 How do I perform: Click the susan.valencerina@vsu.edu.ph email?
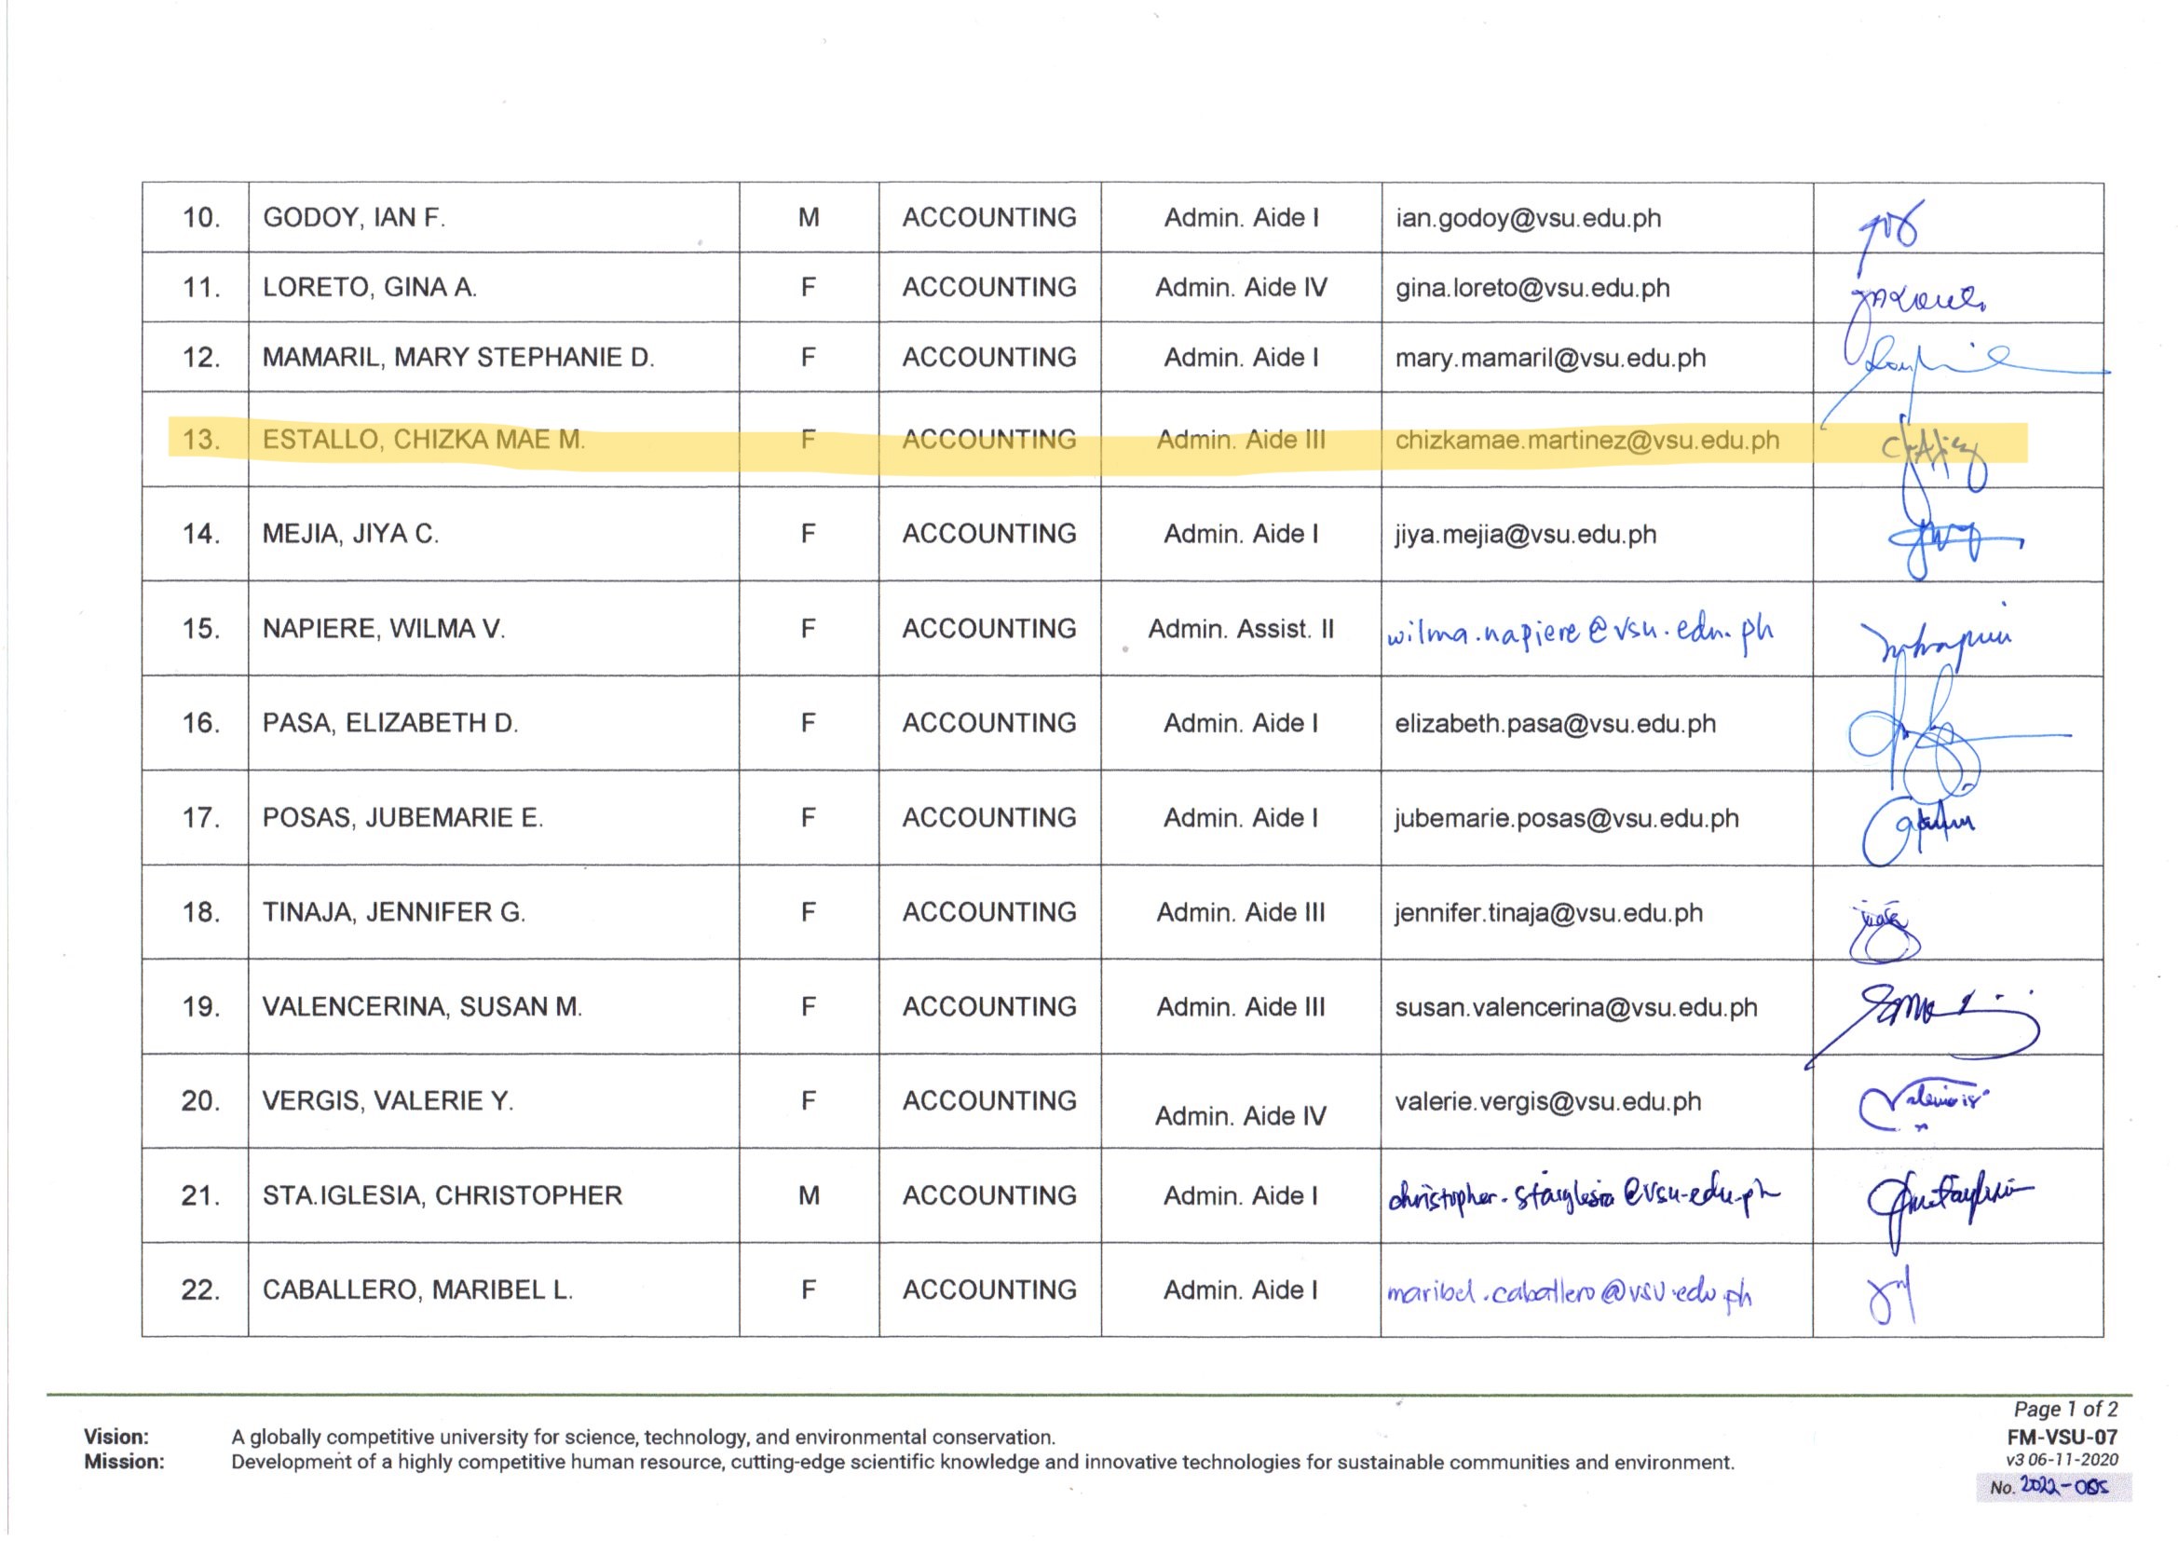(x=1575, y=1008)
